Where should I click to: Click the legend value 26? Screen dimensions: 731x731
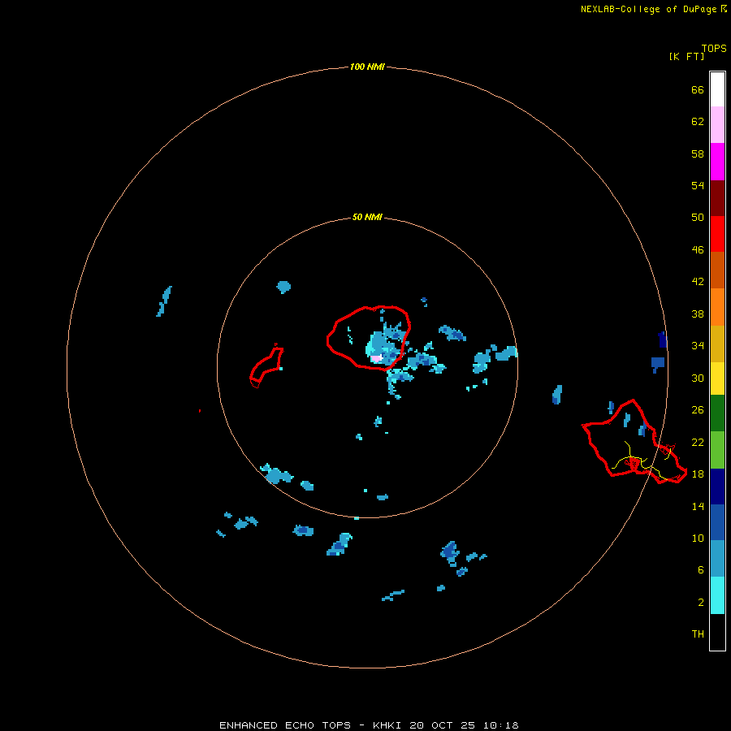pyautogui.click(x=698, y=410)
